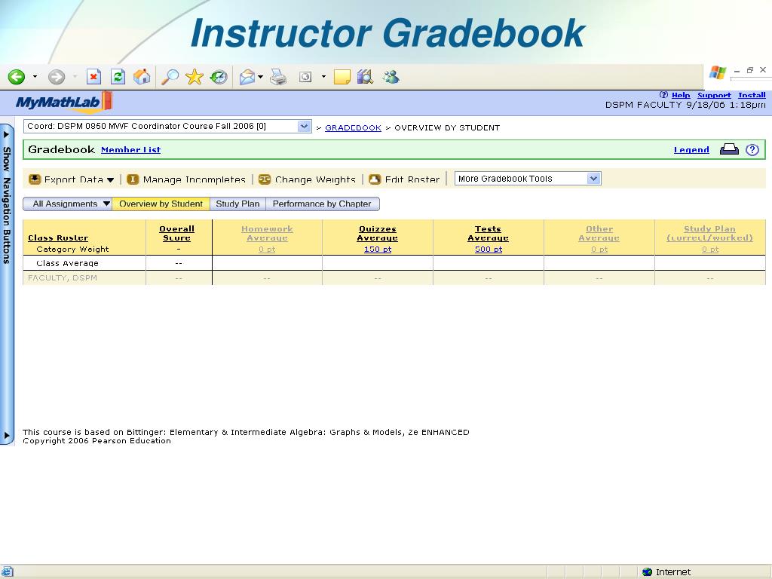Screen dimensions: 772x579
Task: Click Manage Incompletes text button
Action: [x=194, y=179]
